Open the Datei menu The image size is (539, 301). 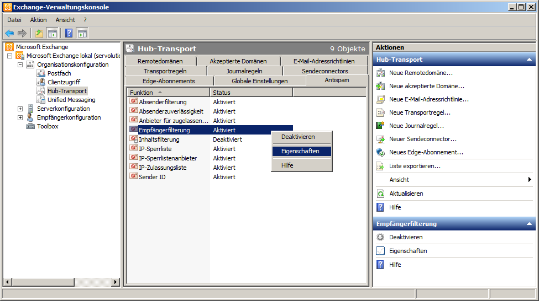click(x=14, y=20)
